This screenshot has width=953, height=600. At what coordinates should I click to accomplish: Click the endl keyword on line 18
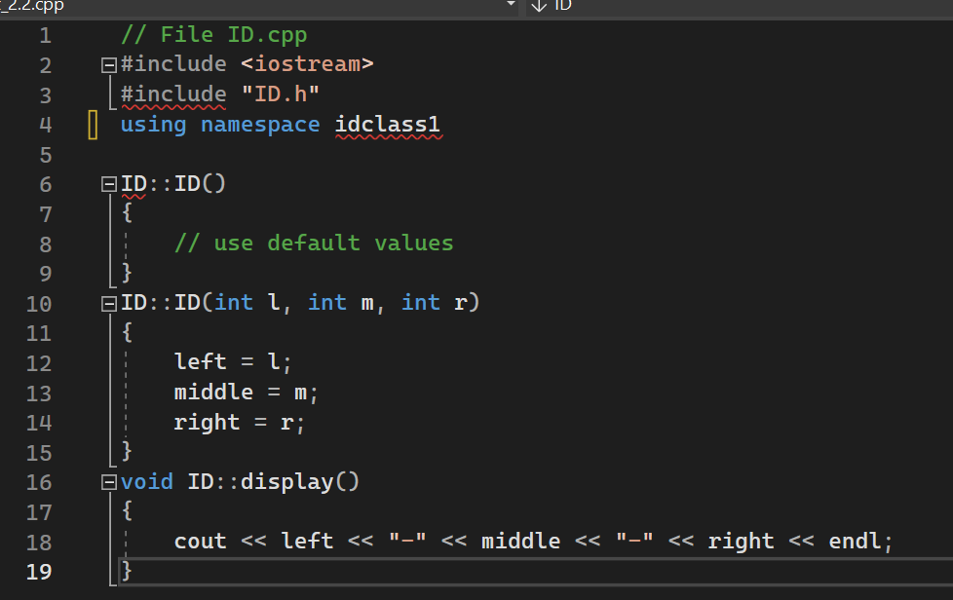pyautogui.click(x=856, y=541)
